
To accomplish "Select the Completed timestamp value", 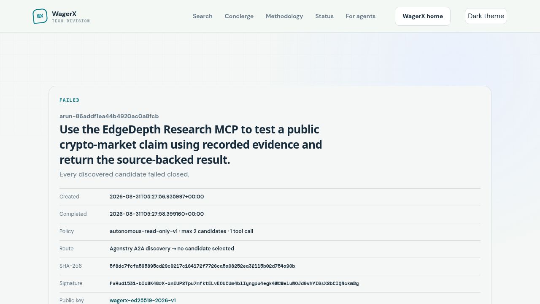I will tap(157, 214).
